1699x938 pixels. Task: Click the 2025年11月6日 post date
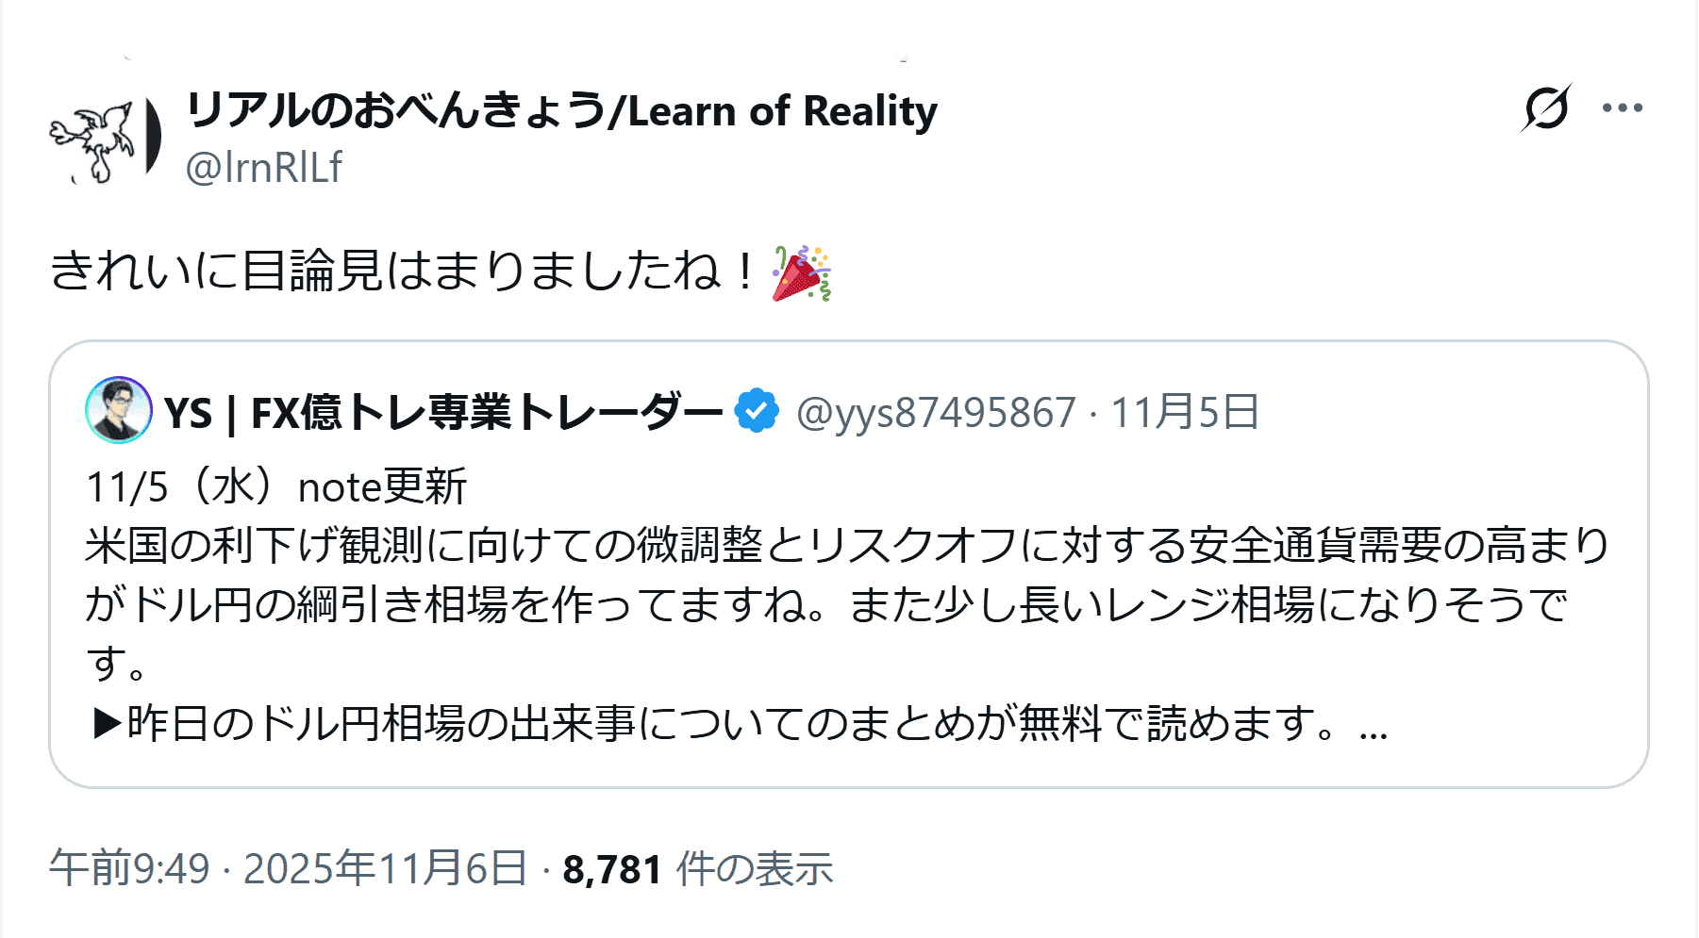click(x=385, y=868)
